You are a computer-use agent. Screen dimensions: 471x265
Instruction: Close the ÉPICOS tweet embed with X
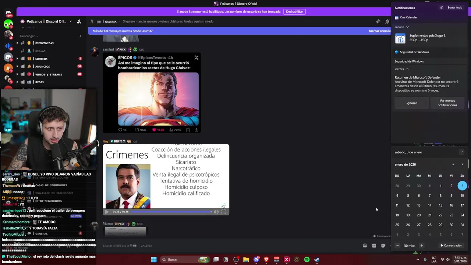pos(196,58)
